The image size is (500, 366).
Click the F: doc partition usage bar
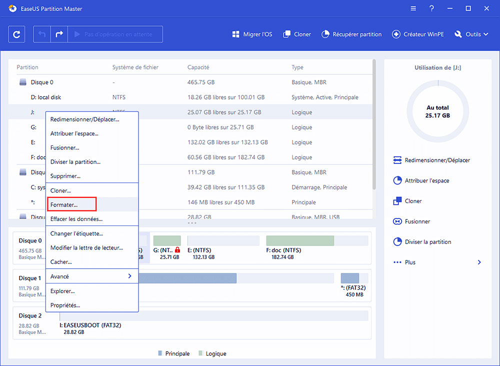point(317,240)
